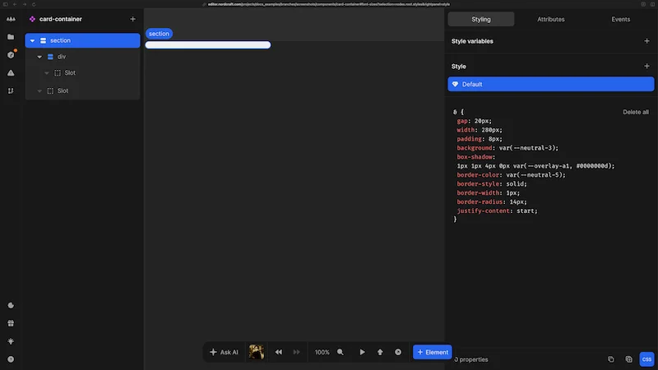Open the packages icon with orange dot
This screenshot has width=658, height=370.
click(x=11, y=54)
